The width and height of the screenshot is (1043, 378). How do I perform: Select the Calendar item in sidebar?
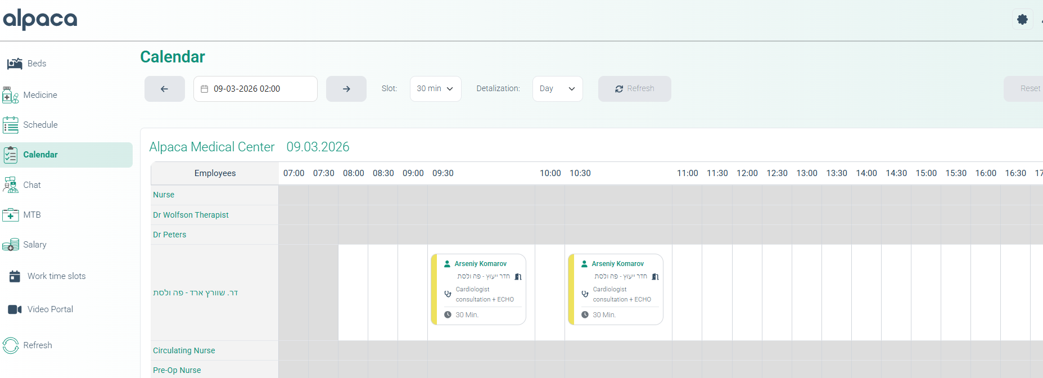click(x=40, y=155)
